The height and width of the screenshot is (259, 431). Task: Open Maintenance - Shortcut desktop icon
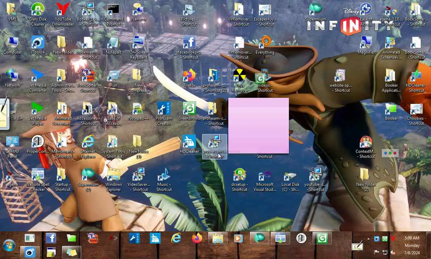pyautogui.click(x=63, y=147)
